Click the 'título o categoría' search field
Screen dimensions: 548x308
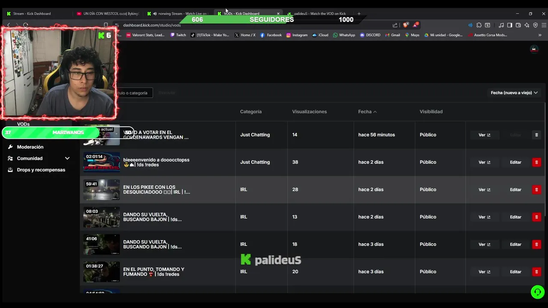point(134,93)
